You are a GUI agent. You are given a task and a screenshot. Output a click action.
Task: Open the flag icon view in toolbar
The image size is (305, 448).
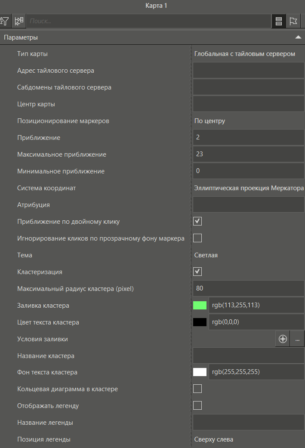(x=293, y=21)
